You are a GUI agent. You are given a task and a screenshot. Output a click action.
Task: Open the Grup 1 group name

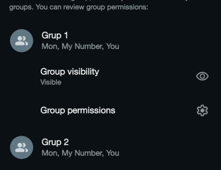pyautogui.click(x=55, y=35)
